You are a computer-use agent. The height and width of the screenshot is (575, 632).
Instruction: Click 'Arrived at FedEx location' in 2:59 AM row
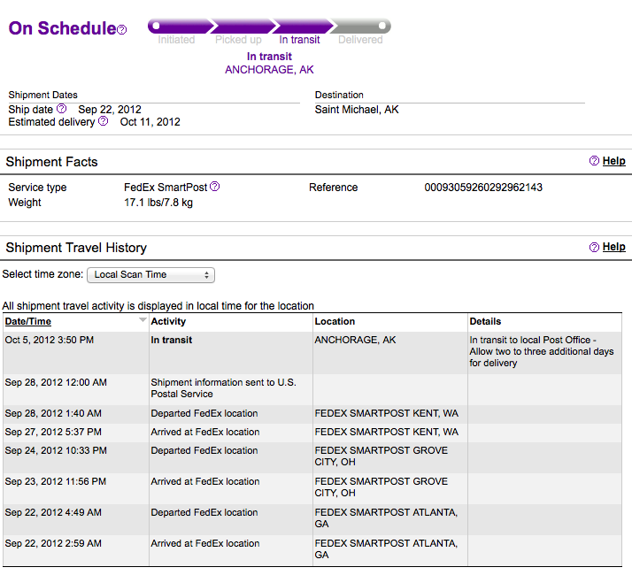204,543
